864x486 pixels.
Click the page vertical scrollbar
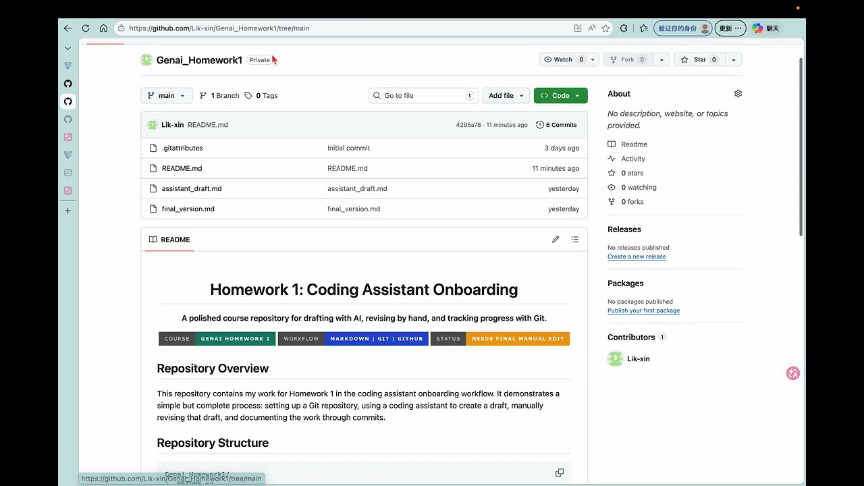(x=801, y=147)
